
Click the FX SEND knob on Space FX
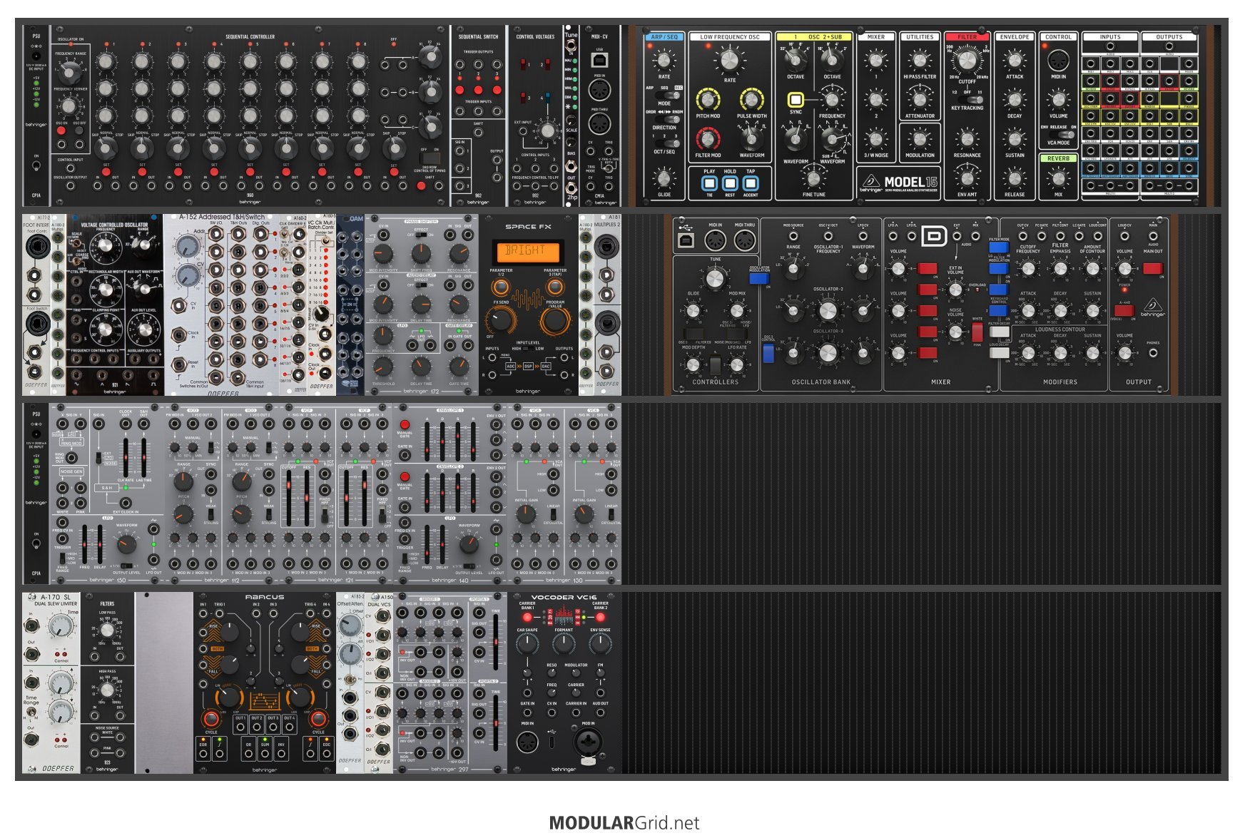click(501, 320)
